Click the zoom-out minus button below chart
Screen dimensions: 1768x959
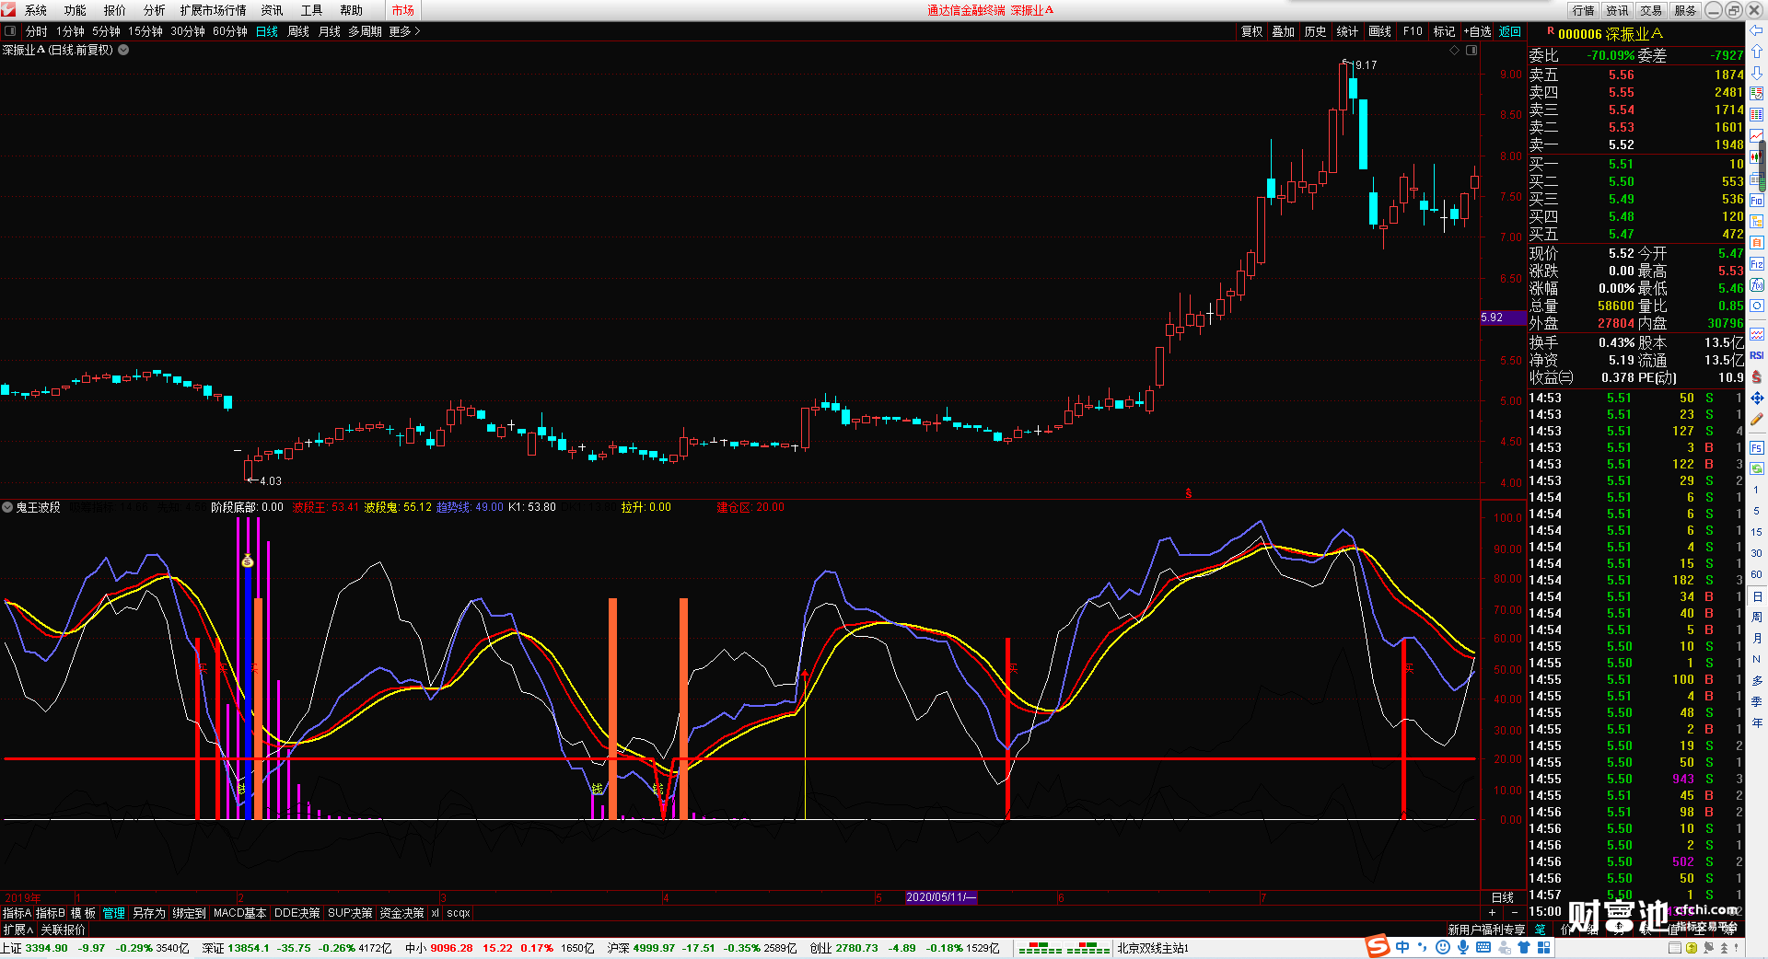point(1515,913)
